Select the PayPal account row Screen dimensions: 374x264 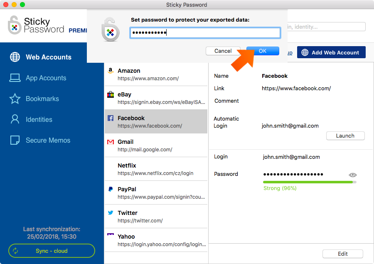coord(156,192)
